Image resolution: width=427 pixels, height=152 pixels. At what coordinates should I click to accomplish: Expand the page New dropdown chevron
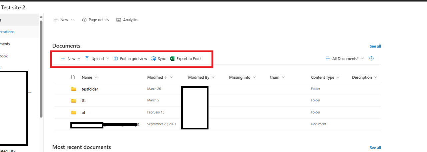[72, 20]
